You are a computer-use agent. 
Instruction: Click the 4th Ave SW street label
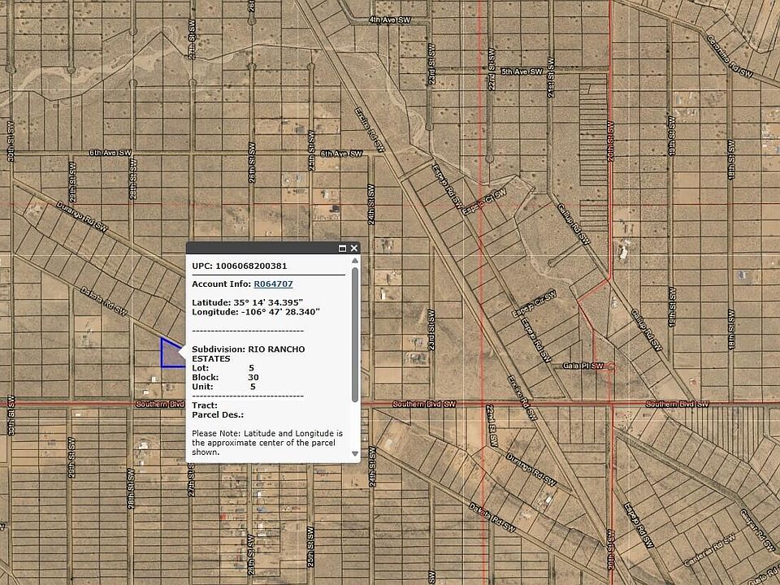[x=390, y=19]
